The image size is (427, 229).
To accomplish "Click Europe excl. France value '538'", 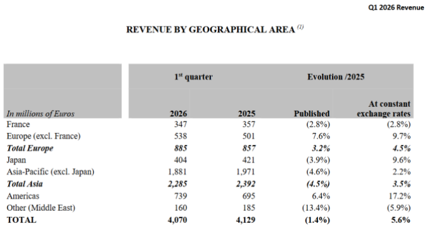I will point(181,136).
